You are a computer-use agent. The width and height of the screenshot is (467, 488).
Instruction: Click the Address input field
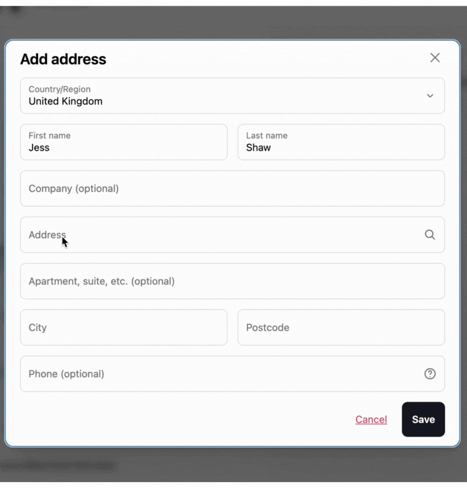tap(222, 235)
